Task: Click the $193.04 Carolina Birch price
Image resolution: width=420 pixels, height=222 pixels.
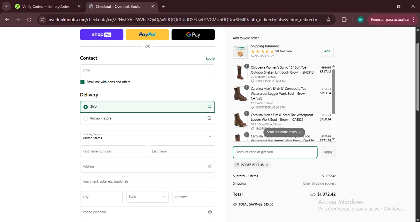Action: pyautogui.click(x=325, y=93)
